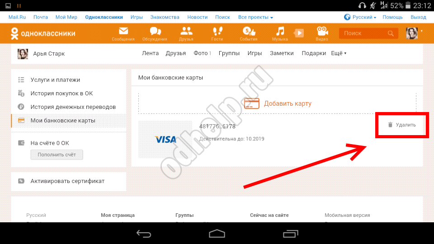Image resolution: width=434 pixels, height=244 pixels.
Task: Click the VISA card image
Action: [165, 139]
